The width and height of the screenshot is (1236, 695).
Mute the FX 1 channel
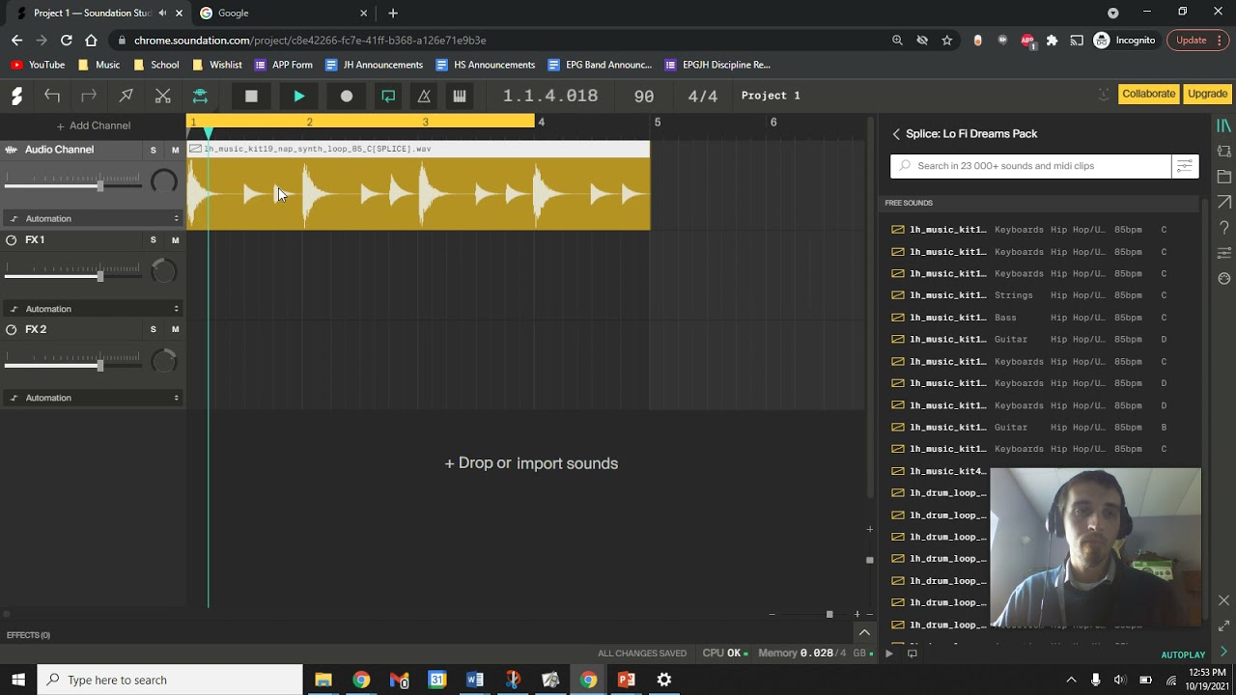point(175,239)
